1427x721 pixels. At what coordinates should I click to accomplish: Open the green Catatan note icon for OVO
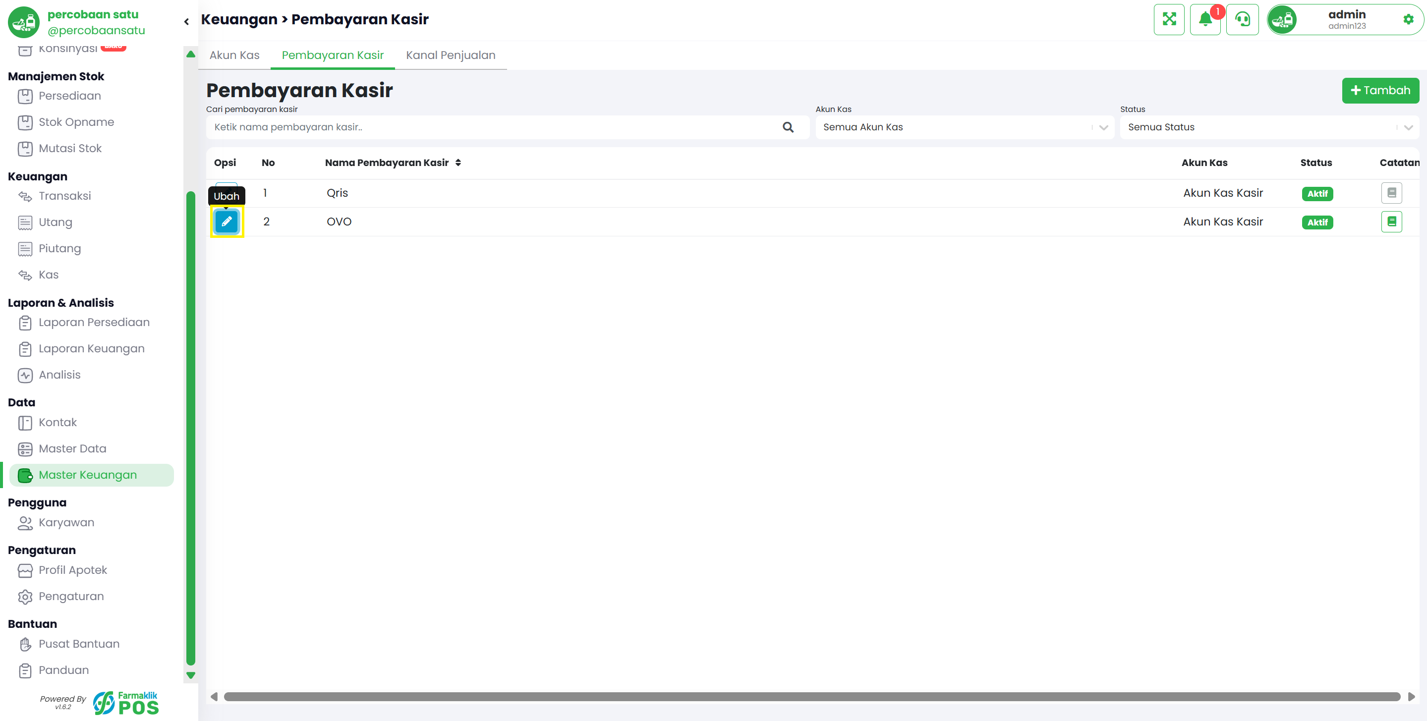point(1391,222)
